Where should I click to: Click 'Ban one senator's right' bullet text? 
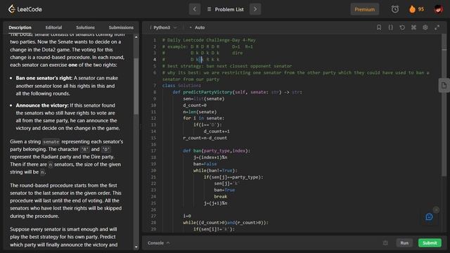pyautogui.click(x=44, y=78)
